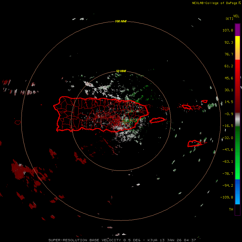
Task: Click the Super-Resolution Base Velocity caption
Action: tap(122, 240)
